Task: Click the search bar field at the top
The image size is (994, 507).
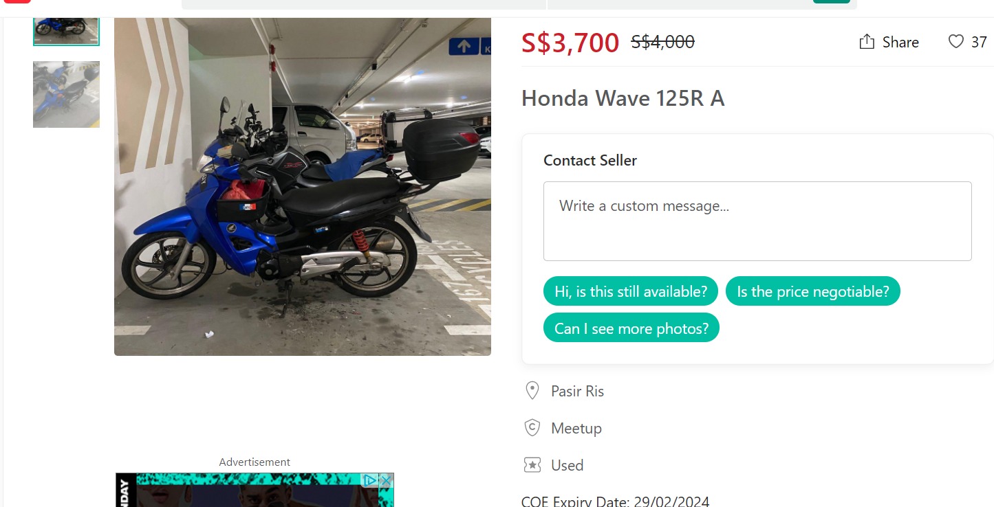Action: pos(364,3)
